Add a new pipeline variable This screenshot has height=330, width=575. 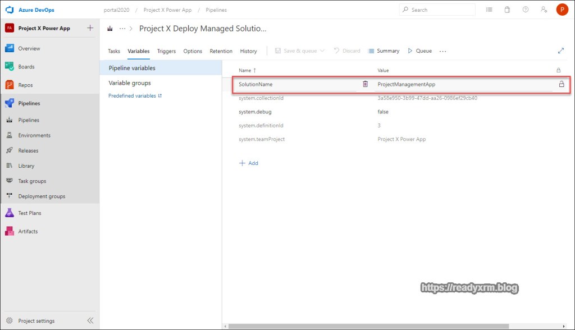tap(249, 163)
